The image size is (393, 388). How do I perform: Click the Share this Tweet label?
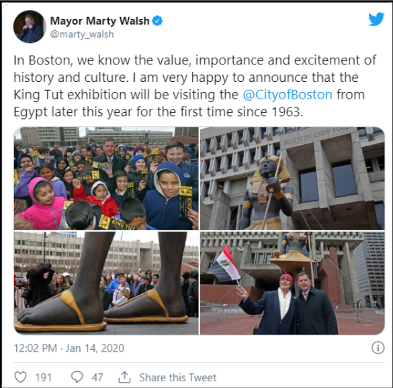coord(178,377)
